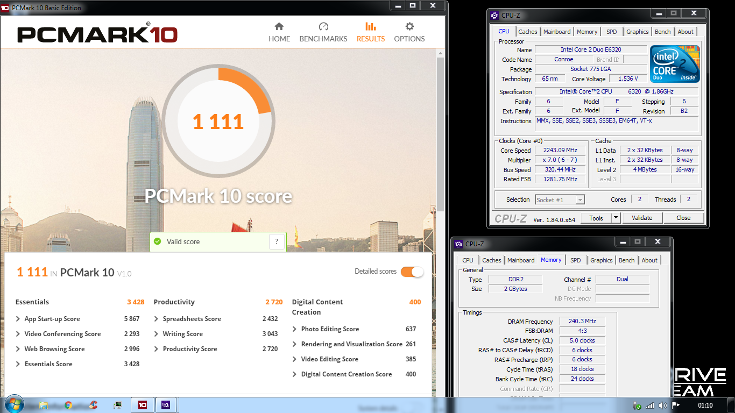The height and width of the screenshot is (413, 735).
Task: Open SPD tab in upper CPU-Z window
Action: click(x=612, y=32)
